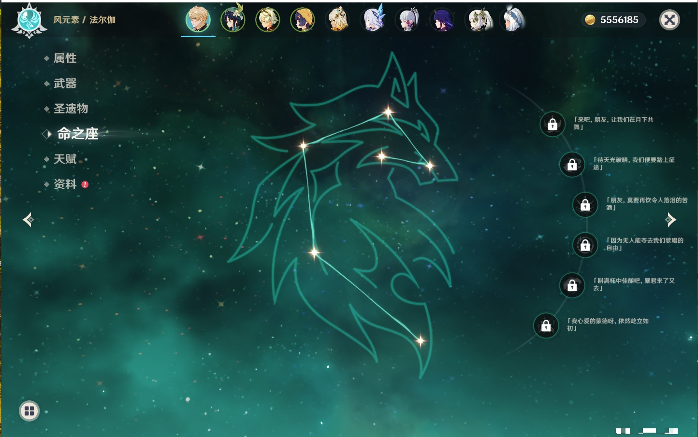View locked constellation 「我心爱的蒙德呀, 依然屹立如初」

(546, 325)
